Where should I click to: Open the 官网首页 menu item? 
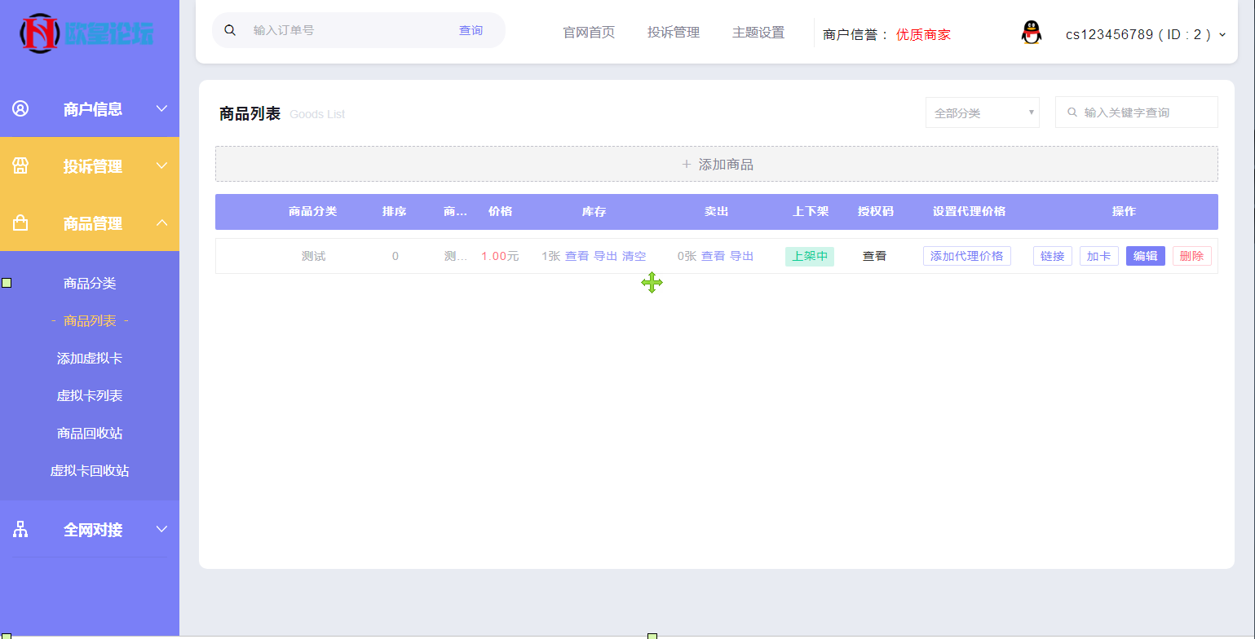pos(588,33)
